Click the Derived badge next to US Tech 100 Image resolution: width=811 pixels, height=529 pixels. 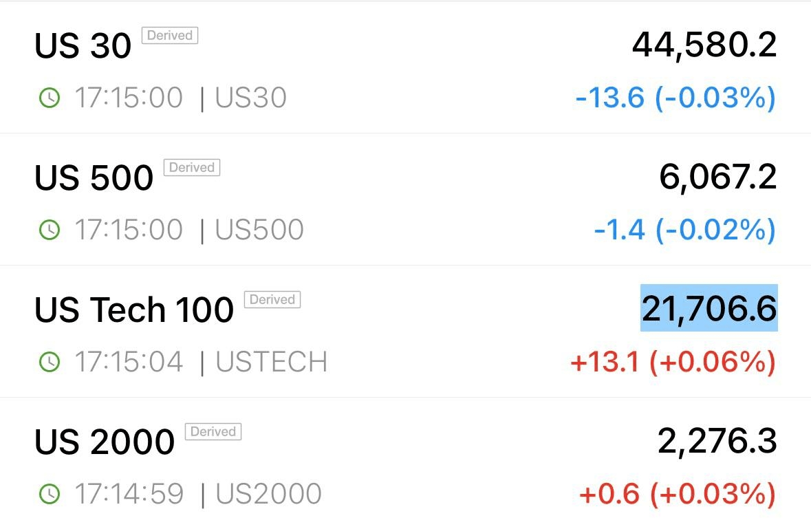(x=272, y=299)
